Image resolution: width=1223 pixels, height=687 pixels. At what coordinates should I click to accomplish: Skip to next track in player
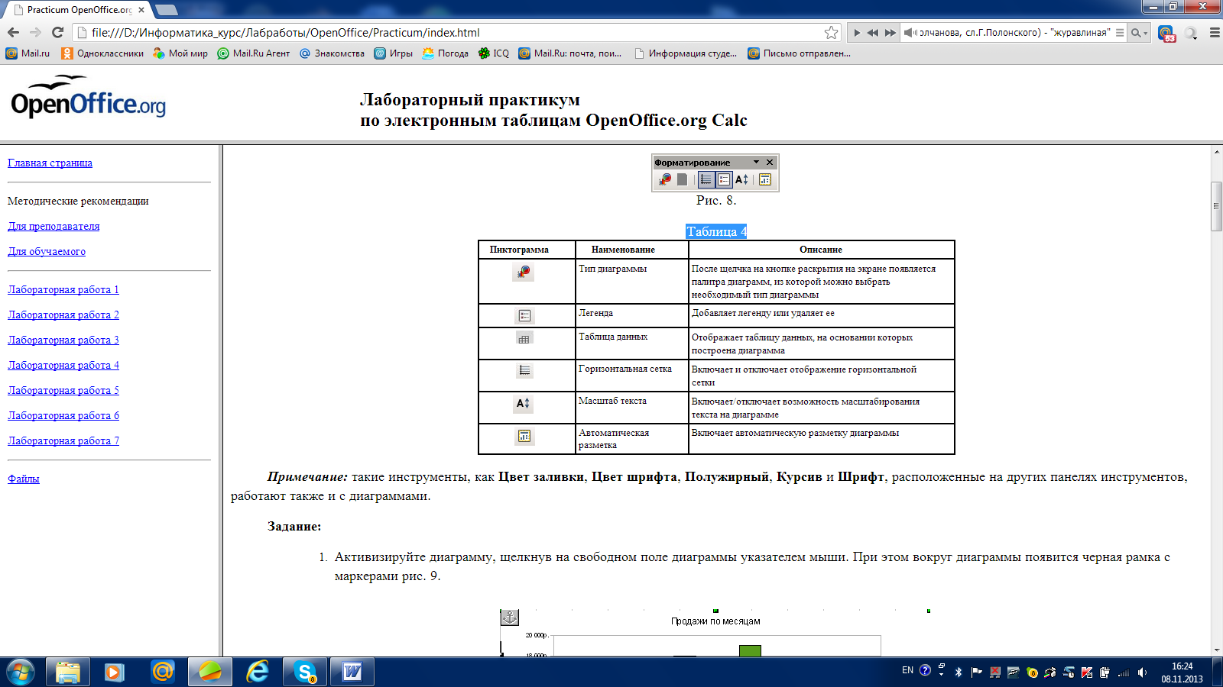[890, 33]
